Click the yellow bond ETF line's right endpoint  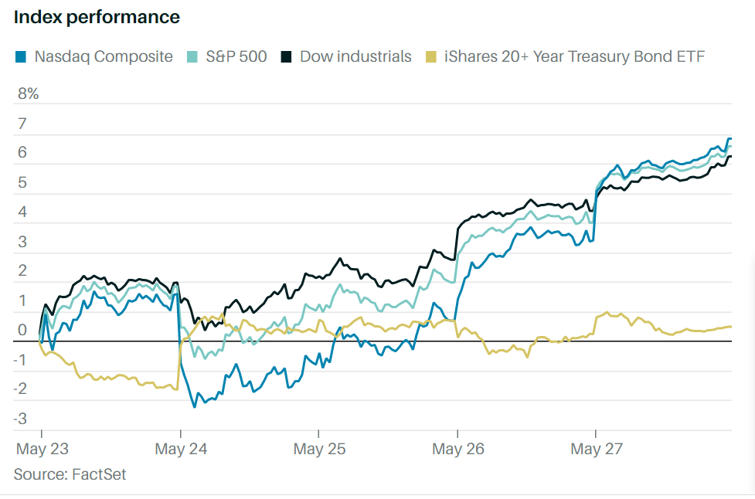coord(731,327)
